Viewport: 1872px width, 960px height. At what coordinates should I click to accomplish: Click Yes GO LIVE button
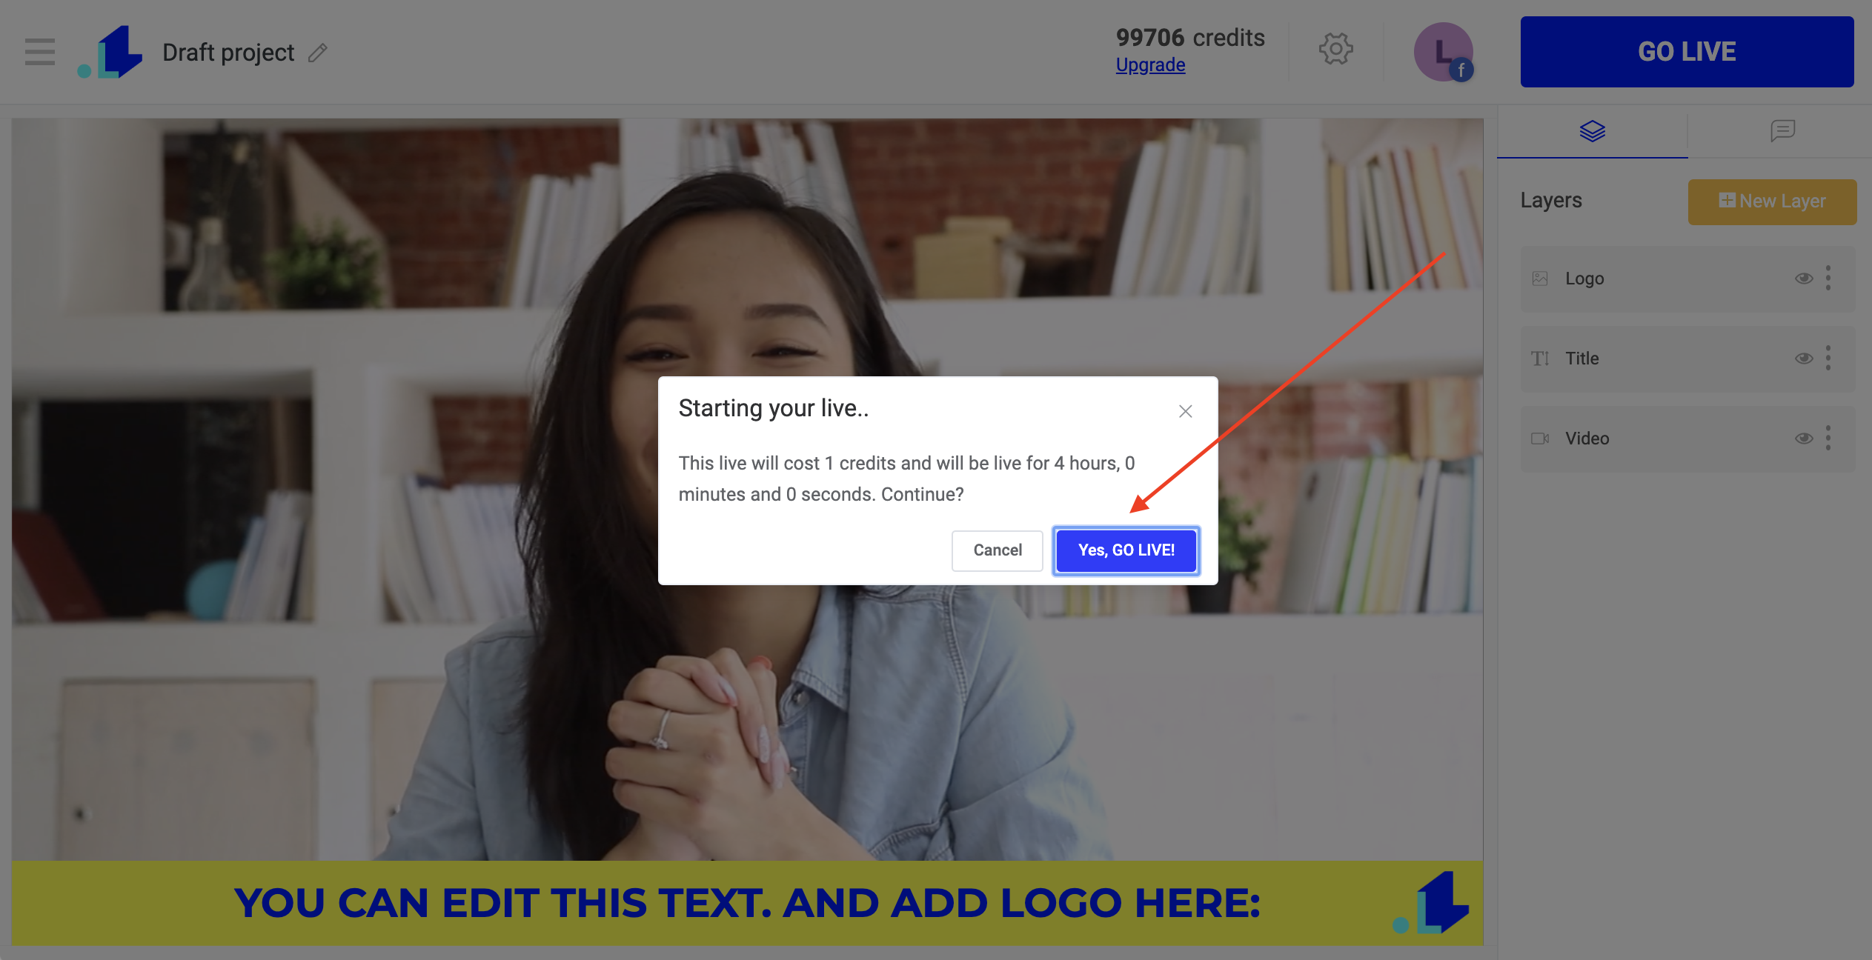pyautogui.click(x=1126, y=550)
